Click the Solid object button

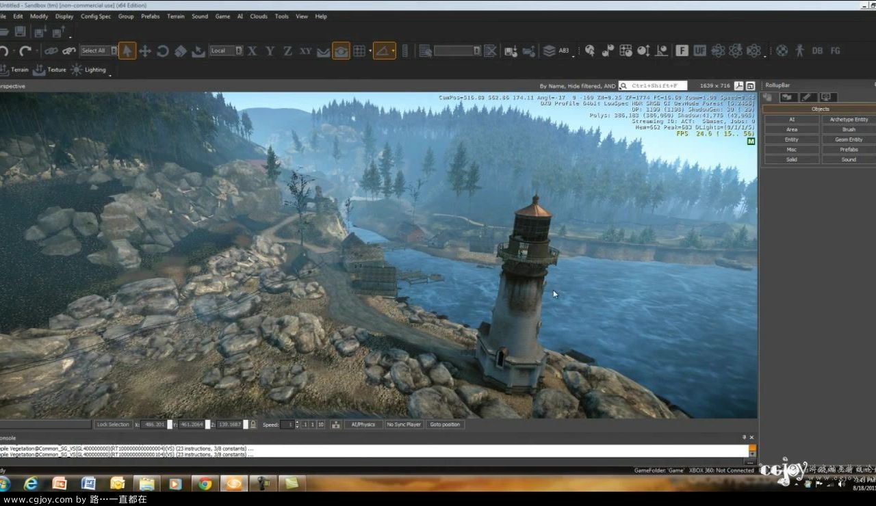[x=792, y=159]
